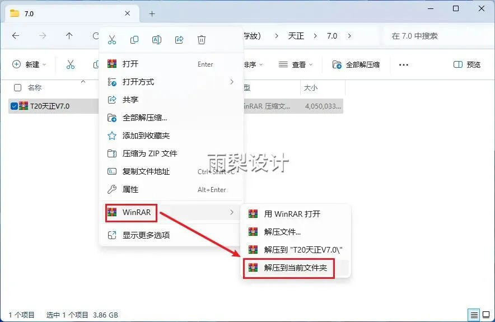Select the 7.0 folder tab
The width and height of the screenshot is (495, 322).
[72, 13]
